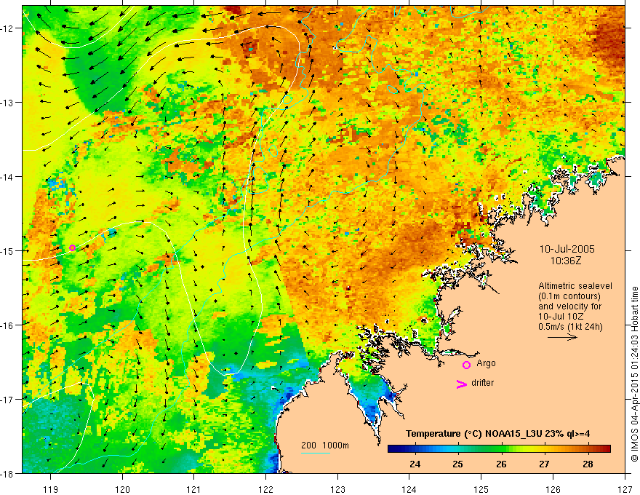Click longitude axis label '127'

[625, 489]
